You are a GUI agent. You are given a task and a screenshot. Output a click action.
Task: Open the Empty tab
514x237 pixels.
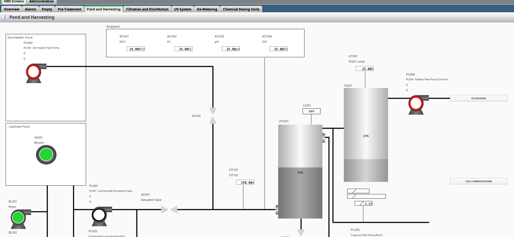click(x=47, y=9)
